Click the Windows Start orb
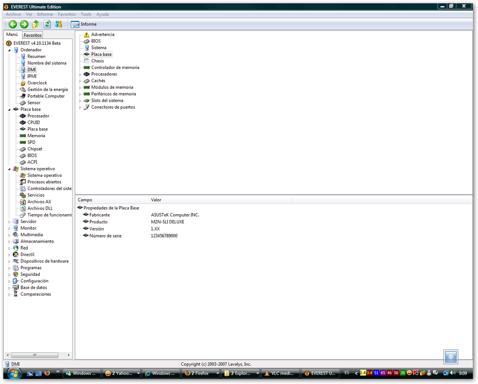Screen dimensions: 478x384 click(14, 373)
